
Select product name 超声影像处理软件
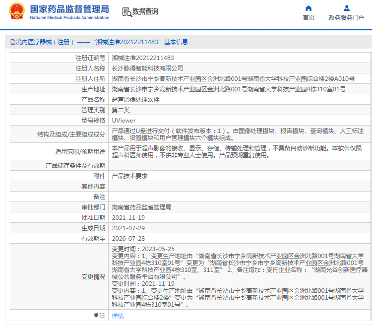coord(135,100)
